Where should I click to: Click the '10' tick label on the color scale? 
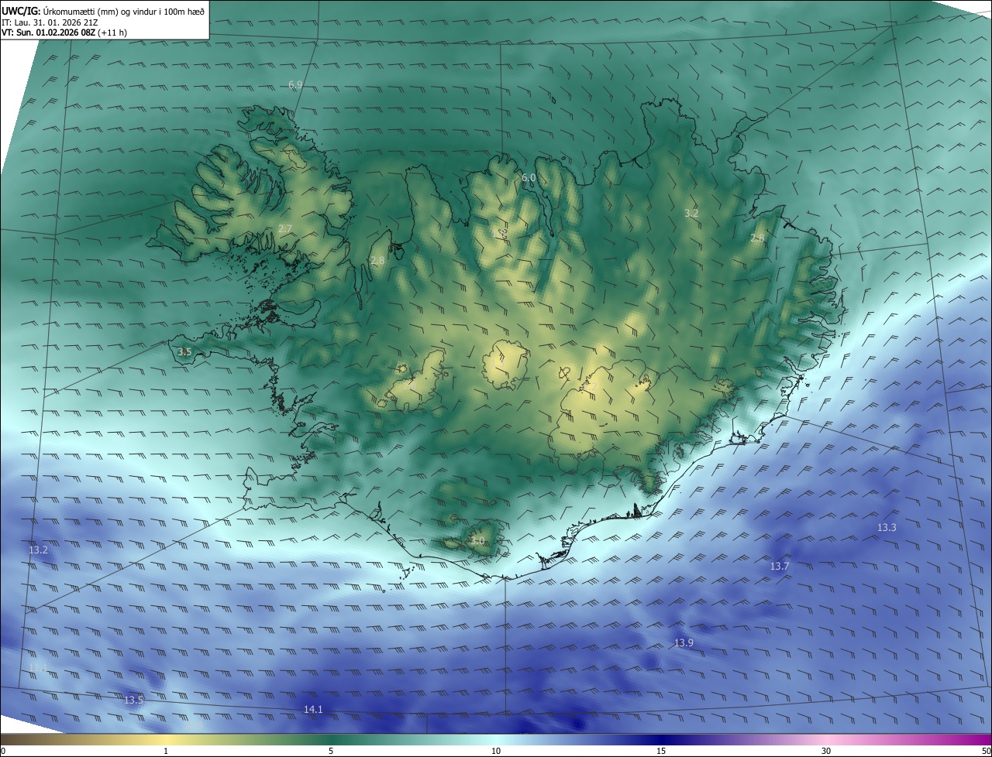496,751
